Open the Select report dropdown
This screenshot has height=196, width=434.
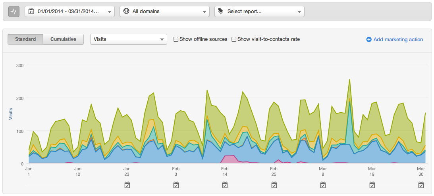click(259, 12)
